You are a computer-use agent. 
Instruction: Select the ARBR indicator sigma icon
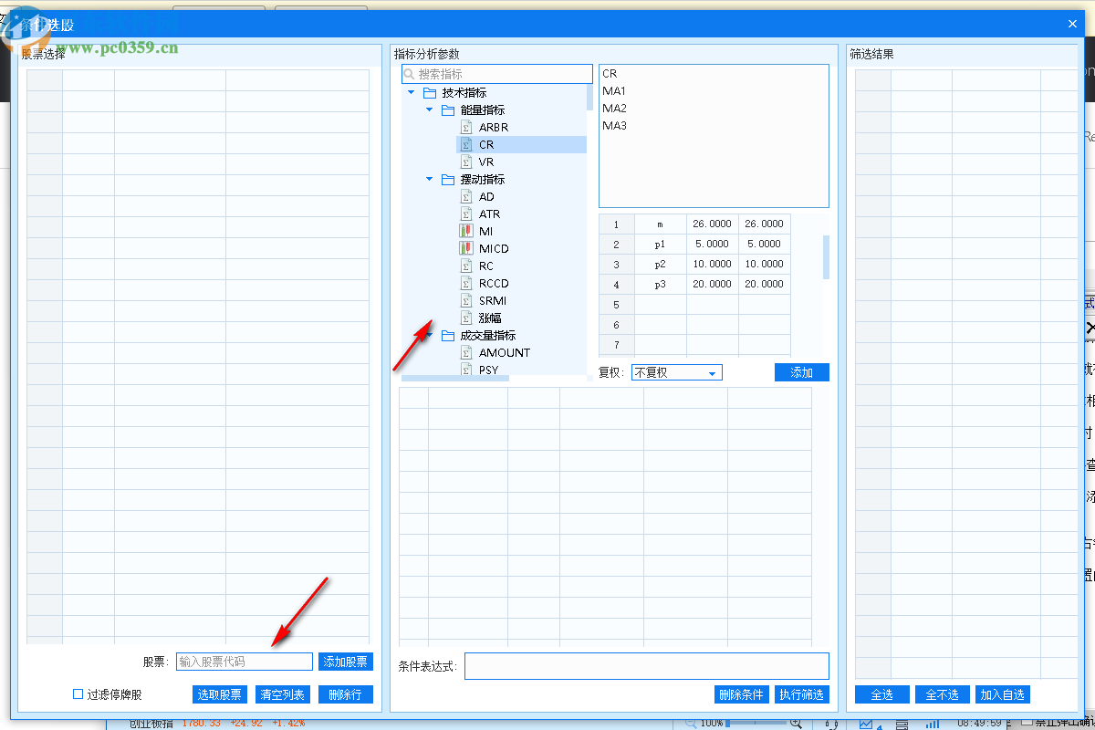coord(466,128)
